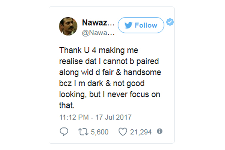Open the Nawaz… display name
225x150 pixels.
coord(98,22)
